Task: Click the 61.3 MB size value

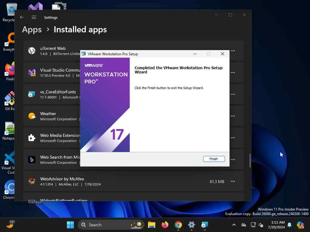Action: [x=217, y=182]
